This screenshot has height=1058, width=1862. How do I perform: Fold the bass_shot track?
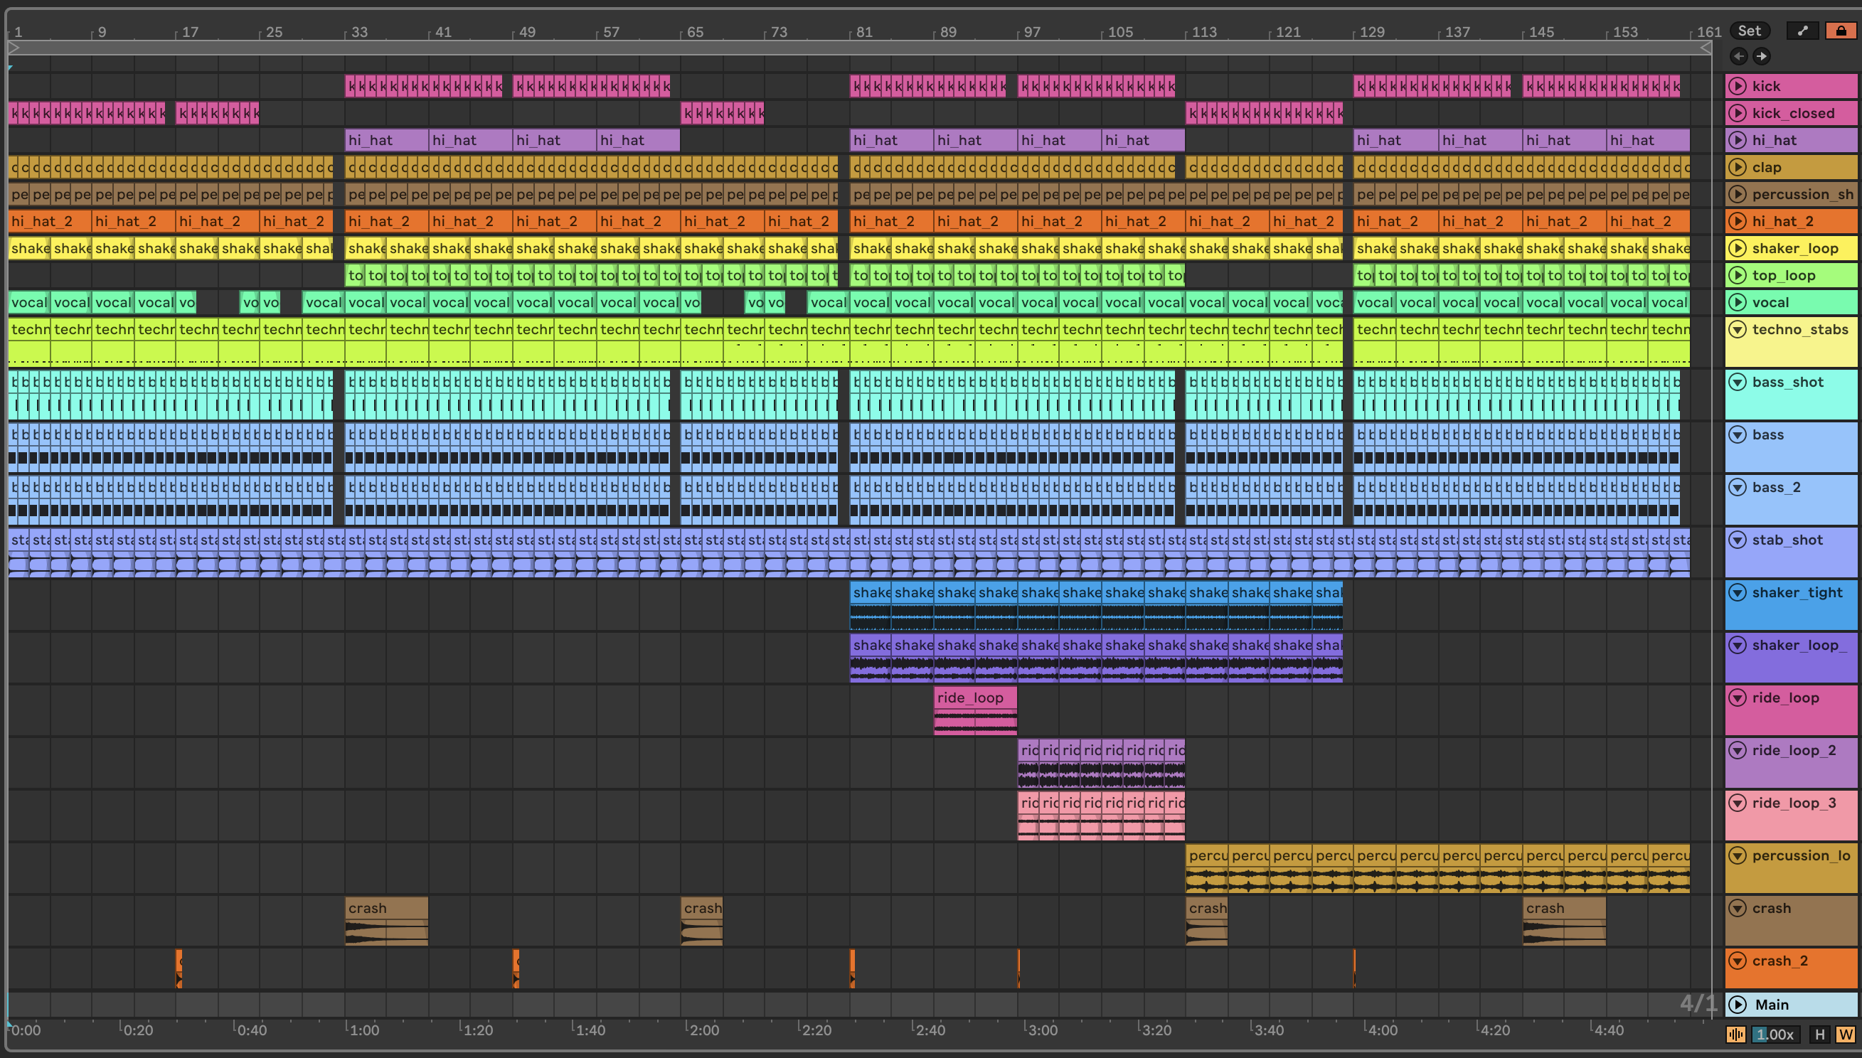click(x=1738, y=382)
